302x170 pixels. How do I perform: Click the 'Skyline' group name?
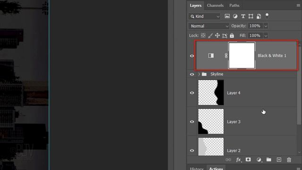pos(217,74)
